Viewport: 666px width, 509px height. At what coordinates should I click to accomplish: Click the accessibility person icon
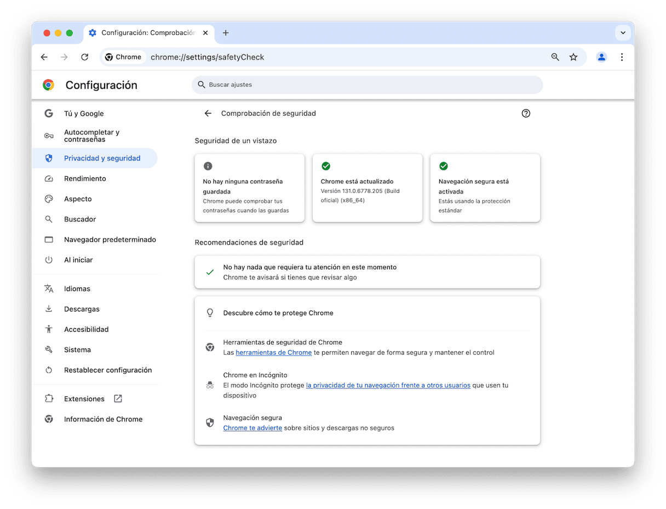point(49,329)
